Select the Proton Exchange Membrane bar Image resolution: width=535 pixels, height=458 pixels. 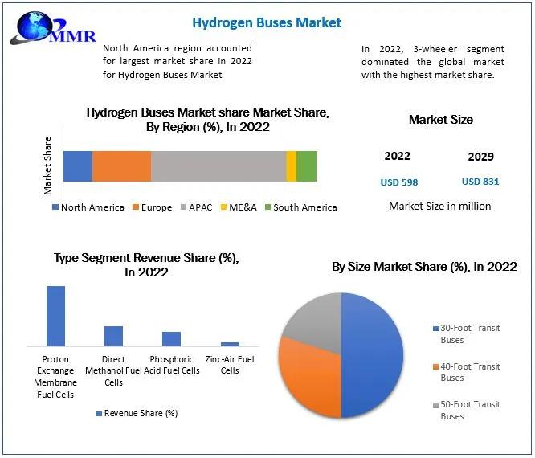point(55,317)
